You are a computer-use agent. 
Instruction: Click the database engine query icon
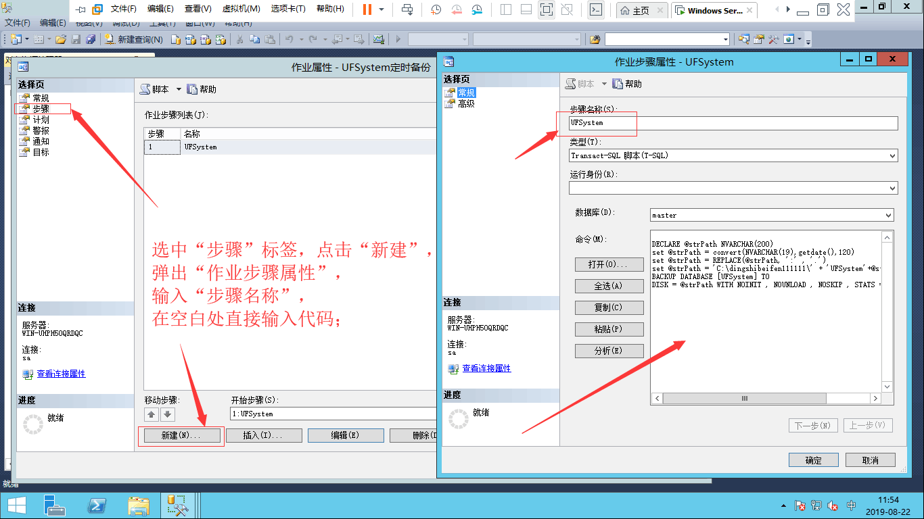coord(175,39)
